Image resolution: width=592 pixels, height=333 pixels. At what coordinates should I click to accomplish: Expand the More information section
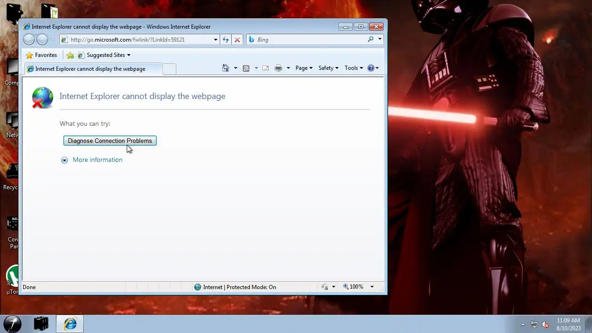[x=92, y=160]
